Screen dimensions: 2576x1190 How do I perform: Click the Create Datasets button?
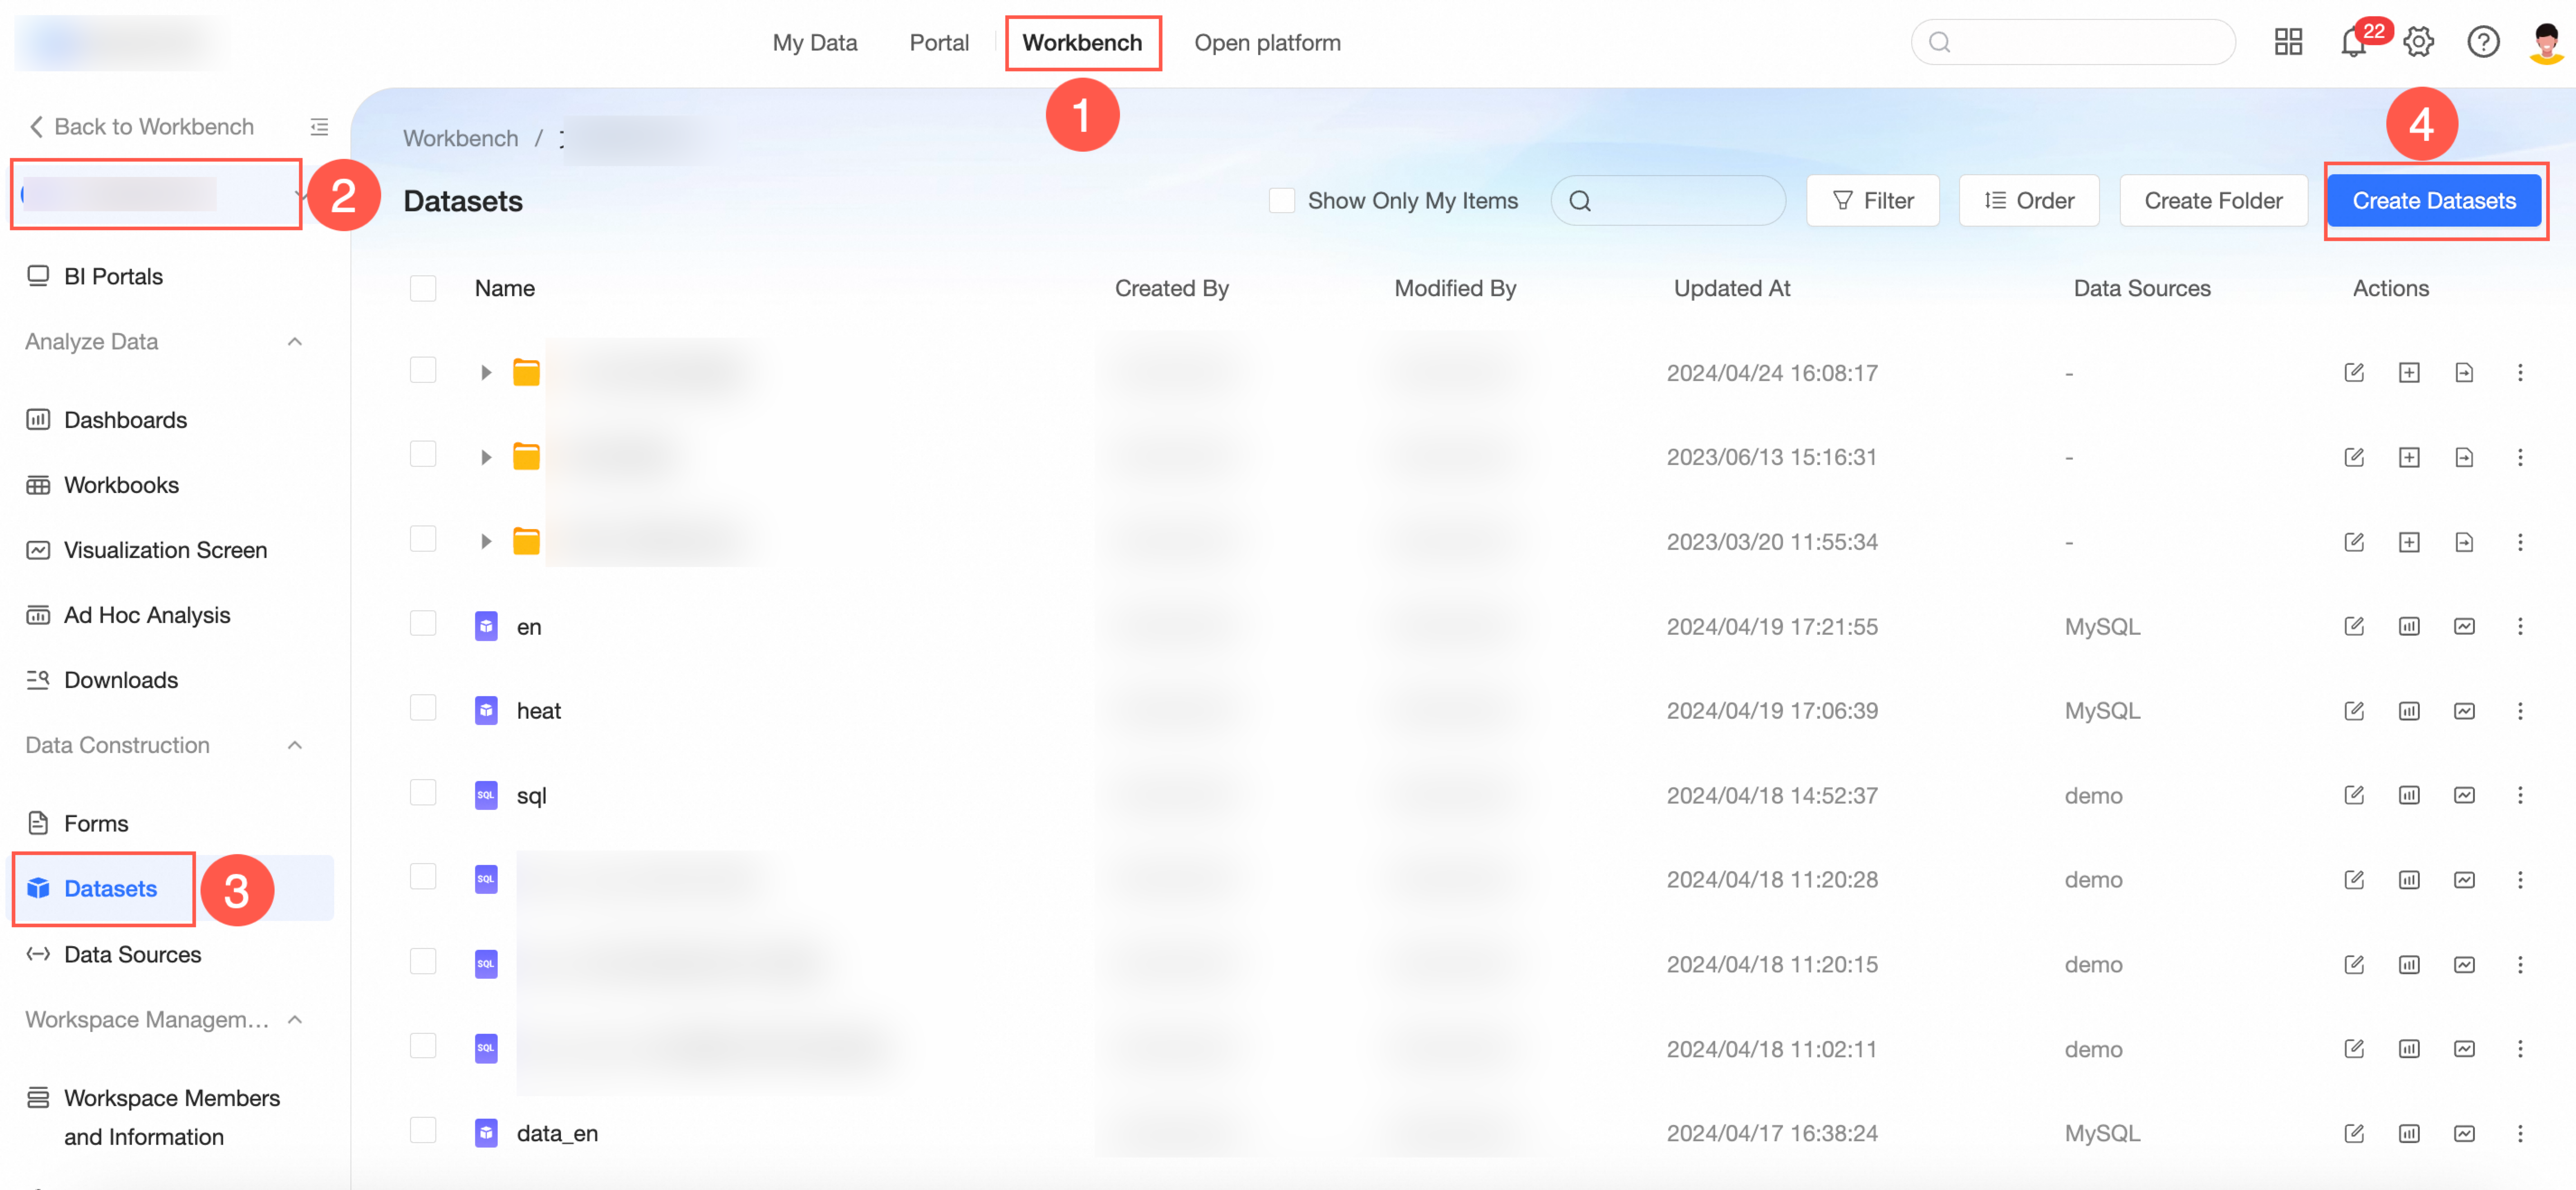coord(2434,200)
